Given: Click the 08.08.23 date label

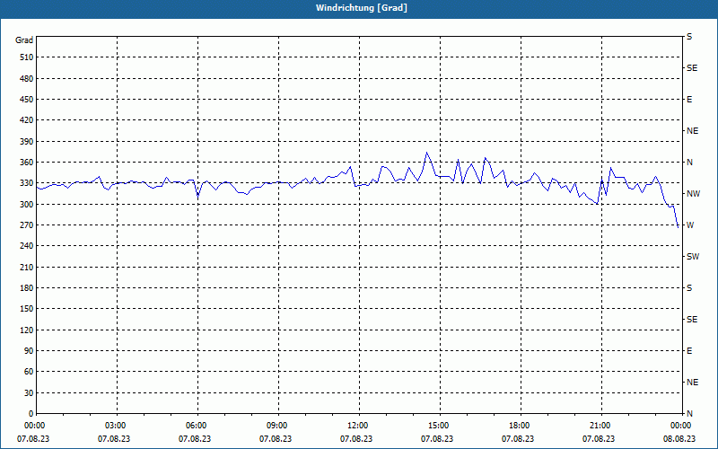Looking at the screenshot, I should 679,439.
